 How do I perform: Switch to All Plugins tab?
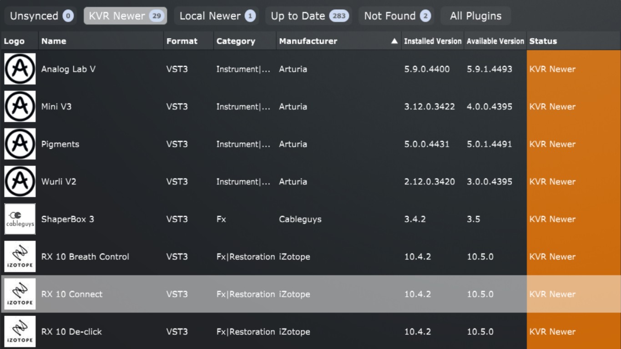click(x=476, y=16)
